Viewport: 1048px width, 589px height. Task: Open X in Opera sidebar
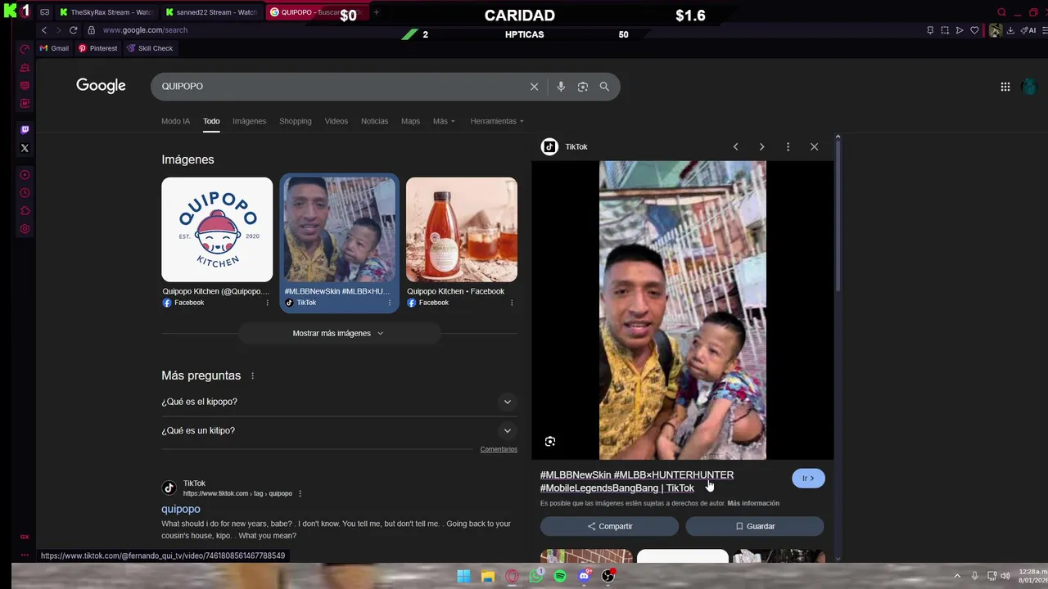click(25, 148)
